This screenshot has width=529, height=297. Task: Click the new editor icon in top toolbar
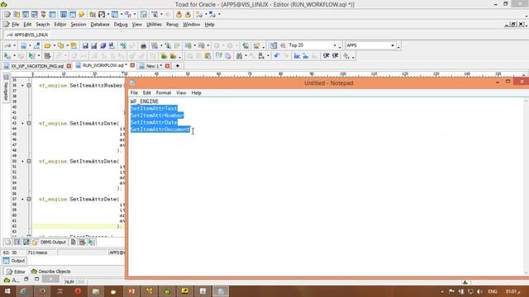pyautogui.click(x=7, y=15)
